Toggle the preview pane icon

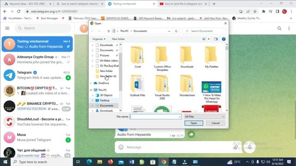[x=216, y=39]
